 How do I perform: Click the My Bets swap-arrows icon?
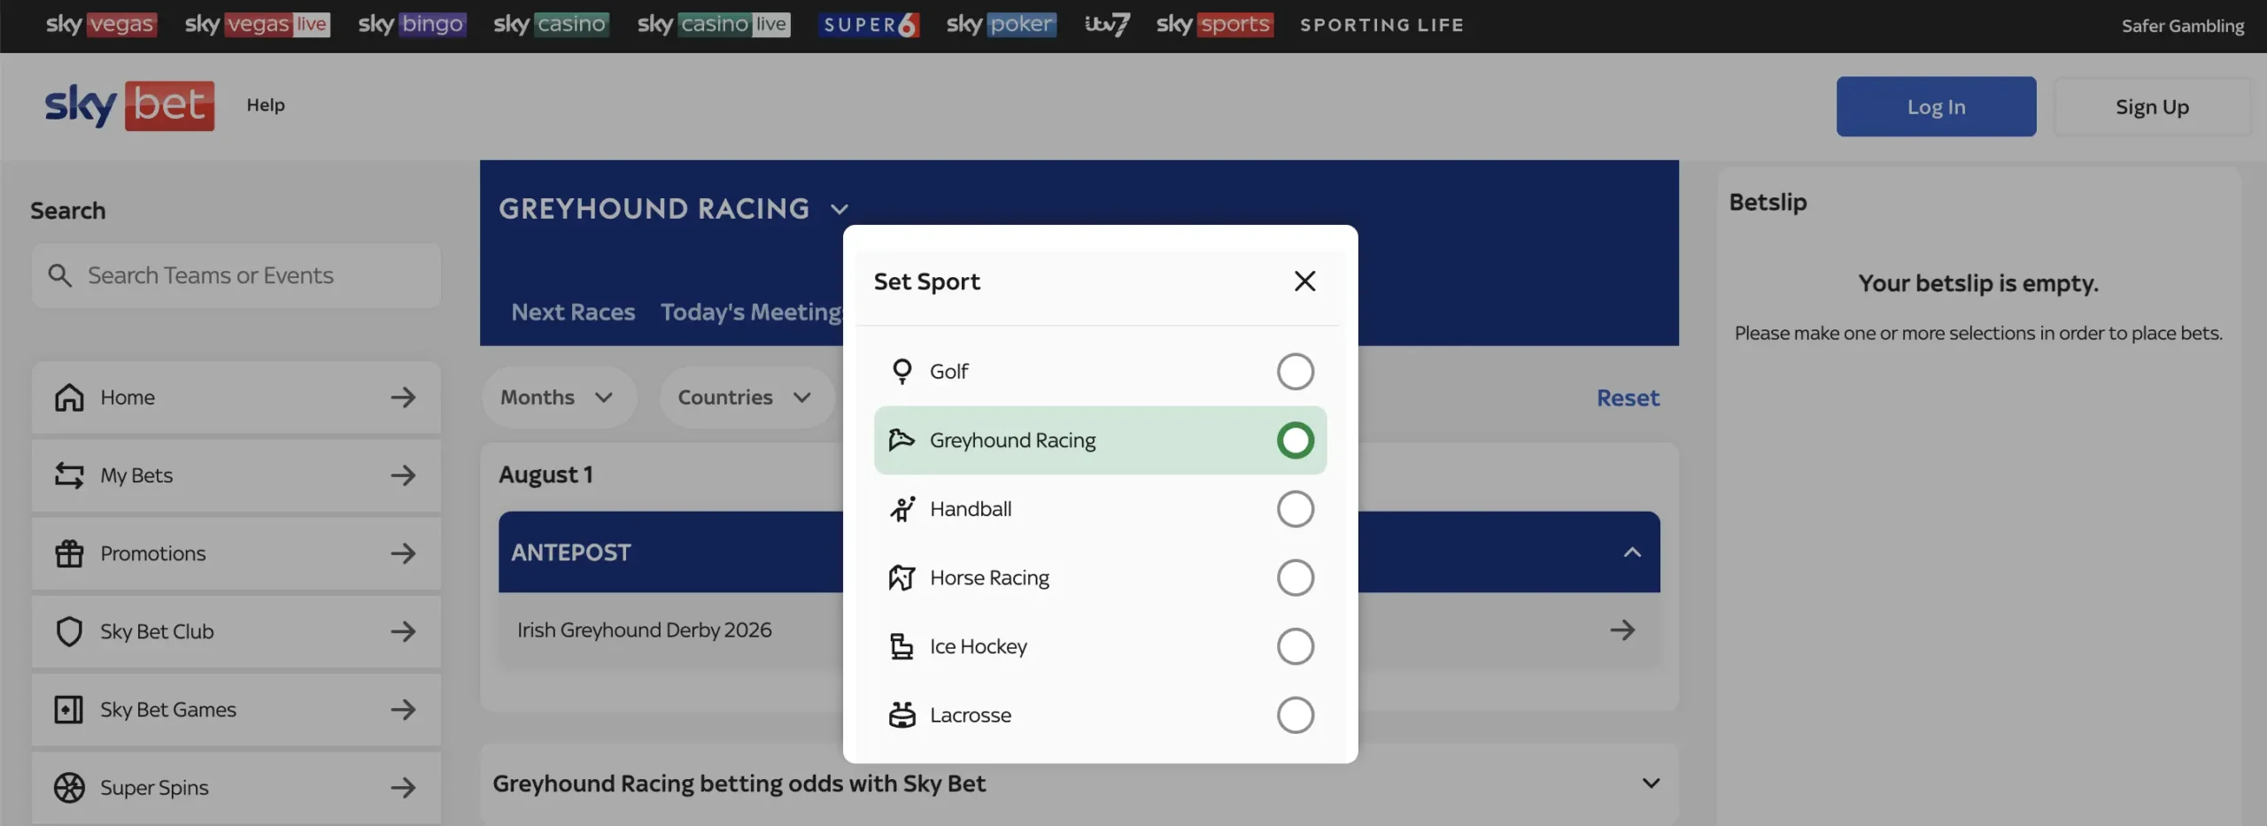coord(69,475)
